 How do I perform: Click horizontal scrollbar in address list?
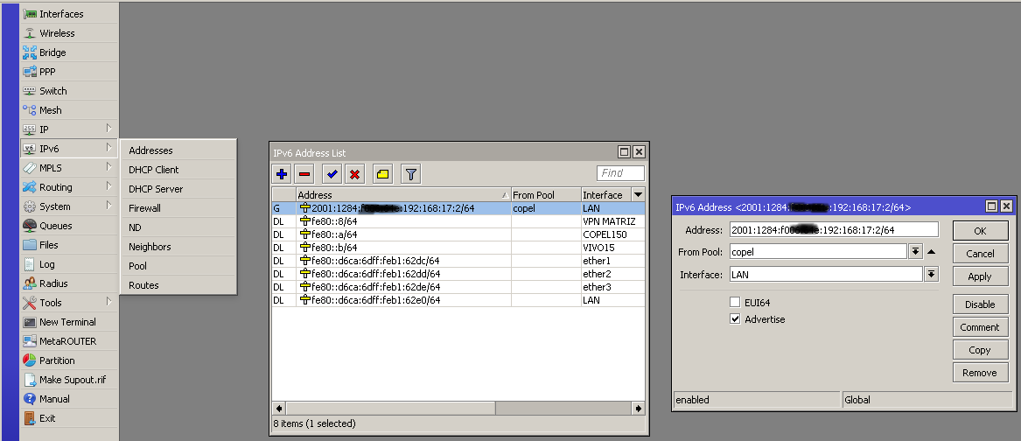(389, 408)
